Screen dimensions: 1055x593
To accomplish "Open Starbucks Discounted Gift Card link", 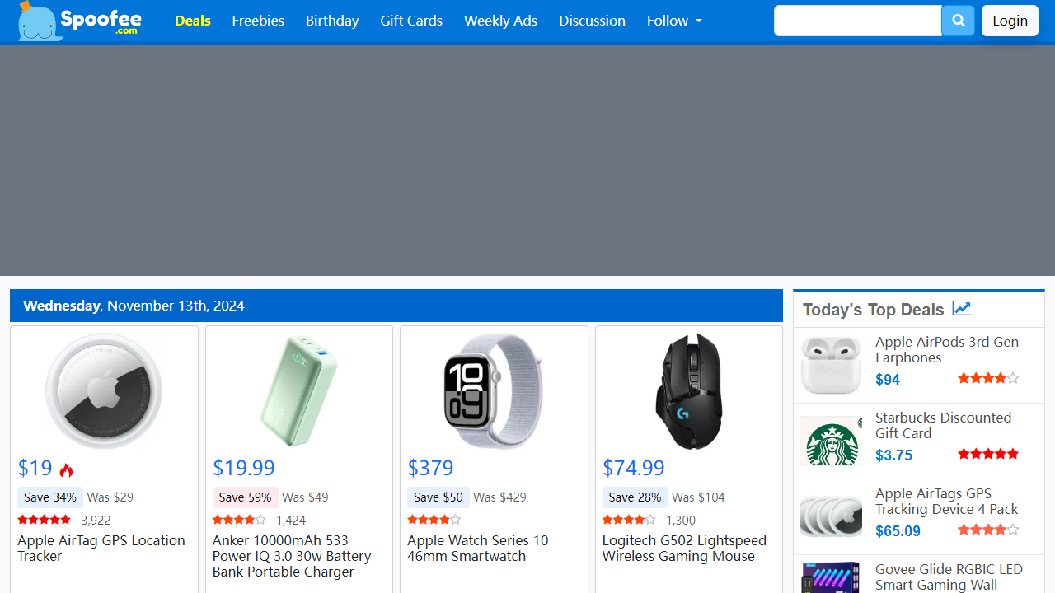I will click(x=943, y=425).
